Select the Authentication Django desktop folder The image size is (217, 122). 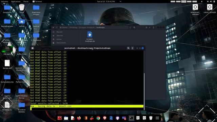tap(22, 94)
